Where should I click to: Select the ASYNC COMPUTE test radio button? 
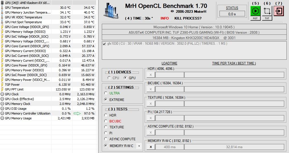click(106, 139)
